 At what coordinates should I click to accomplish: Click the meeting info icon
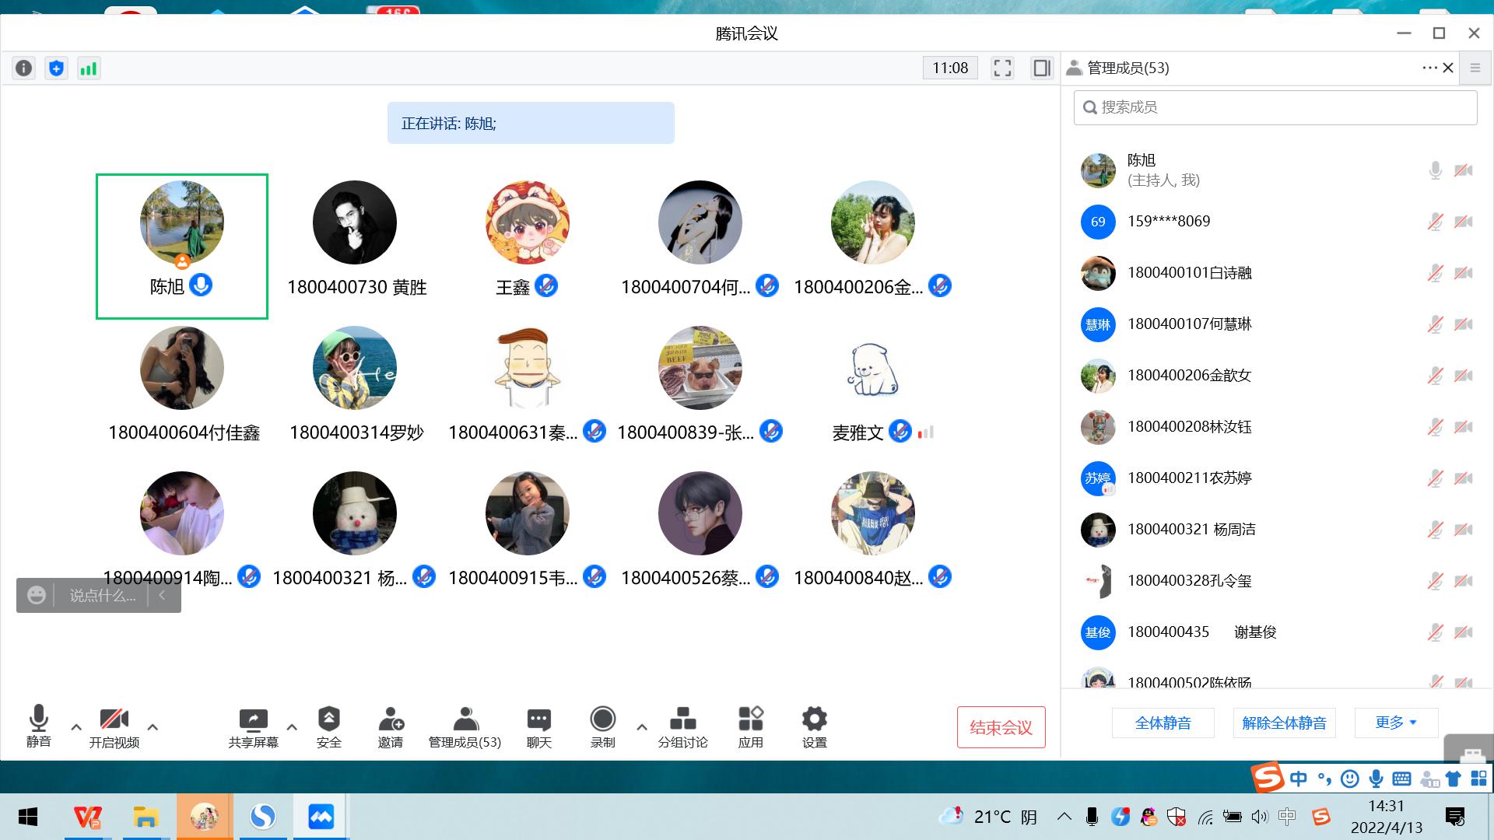[x=24, y=68]
